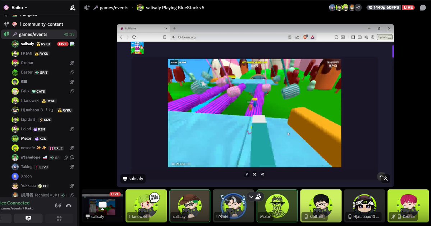This screenshot has height=226, width=431.
Task: Click the share your screen button
Action: click(x=28, y=218)
